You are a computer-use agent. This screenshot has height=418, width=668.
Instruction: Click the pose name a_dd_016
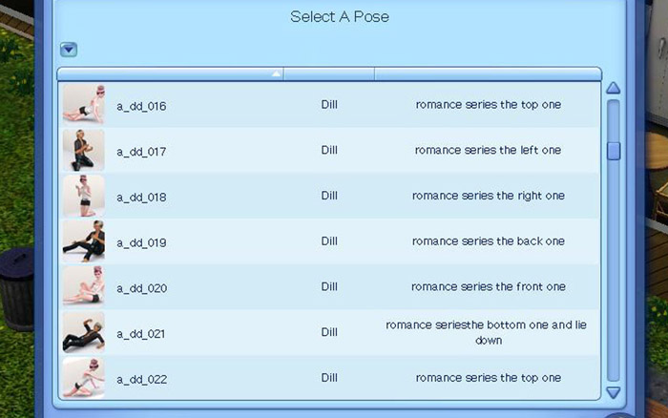[x=141, y=106]
